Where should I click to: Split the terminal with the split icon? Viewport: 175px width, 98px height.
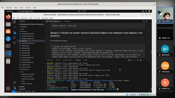pyautogui.click(x=138, y=60)
